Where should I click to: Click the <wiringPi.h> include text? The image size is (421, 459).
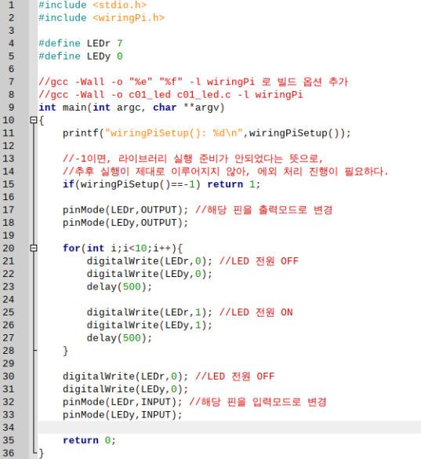129,18
